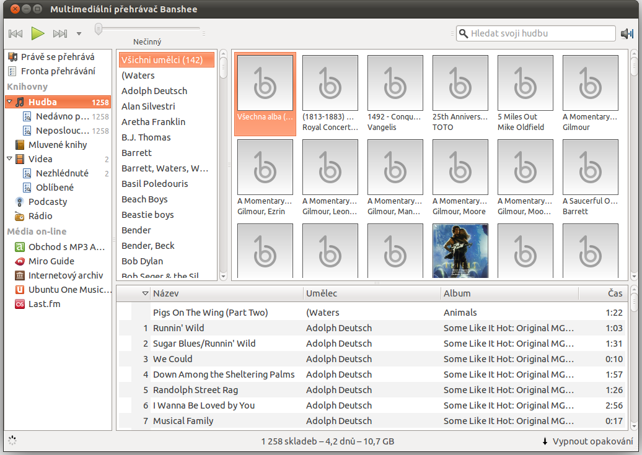This screenshot has height=455, width=642.
Task: Click the Previous track button
Action: coord(15,33)
